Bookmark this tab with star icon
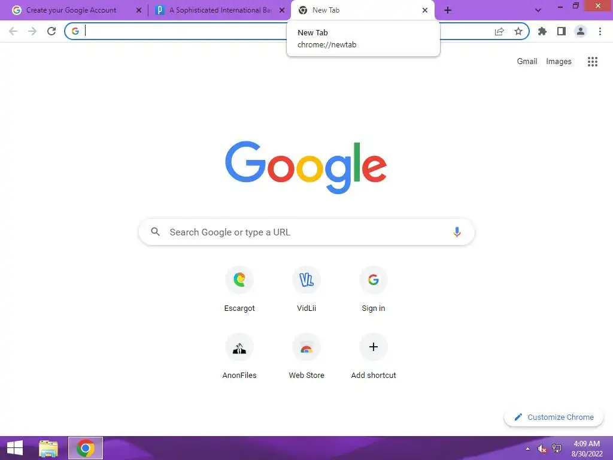 518,31
